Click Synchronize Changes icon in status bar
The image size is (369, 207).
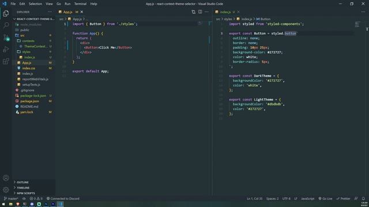point(24,198)
